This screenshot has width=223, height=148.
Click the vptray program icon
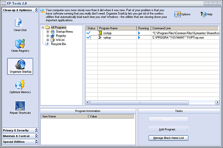pos(100,37)
